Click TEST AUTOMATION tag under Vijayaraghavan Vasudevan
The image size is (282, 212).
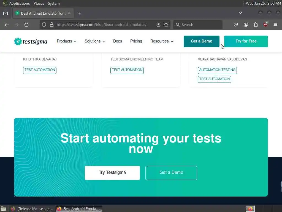[x=214, y=79]
